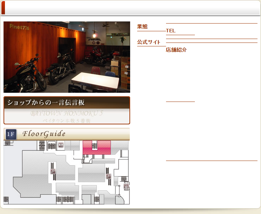This screenshot has height=214, width=261.
Task: Click the elevator icon on the floor map
Action: (127, 187)
